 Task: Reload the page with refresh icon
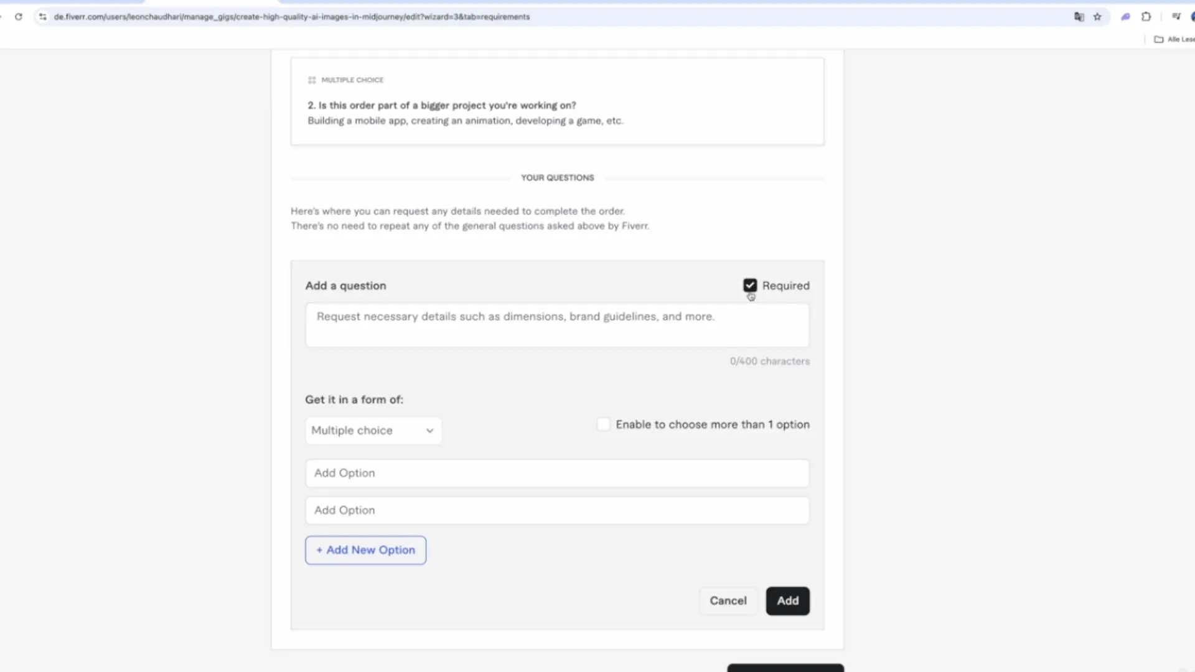(x=19, y=17)
